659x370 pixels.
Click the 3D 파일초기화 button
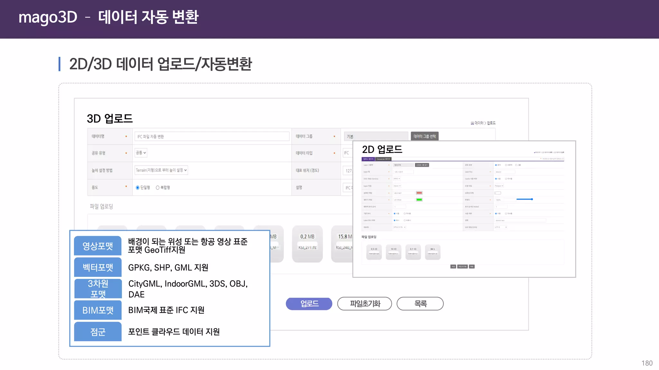[365, 304]
